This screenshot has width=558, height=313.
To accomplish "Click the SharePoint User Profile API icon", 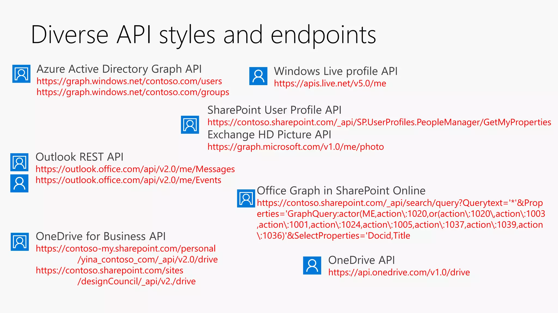I will click(x=190, y=125).
